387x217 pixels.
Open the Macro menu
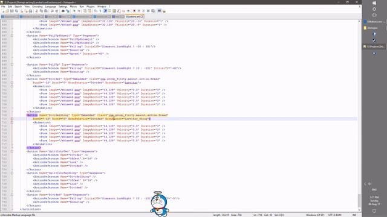click(x=73, y=7)
